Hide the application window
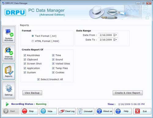The height and width of the screenshot is (118, 153). point(48,111)
